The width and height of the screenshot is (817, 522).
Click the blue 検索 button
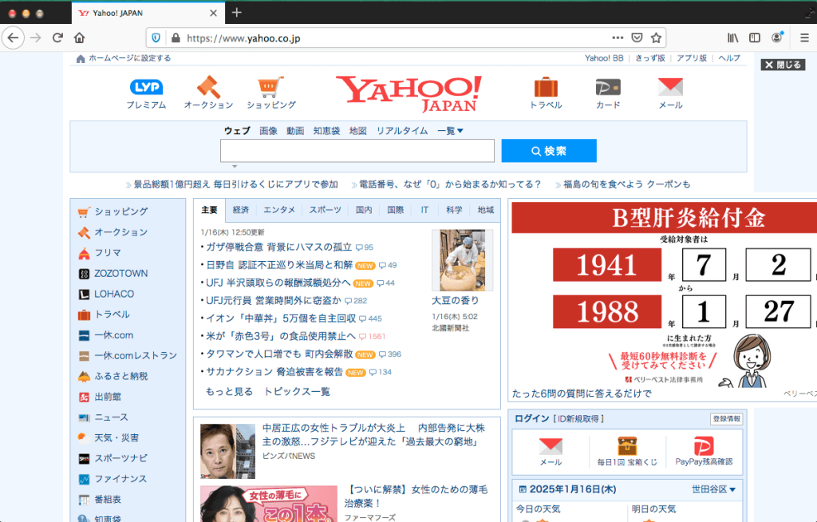pyautogui.click(x=549, y=151)
